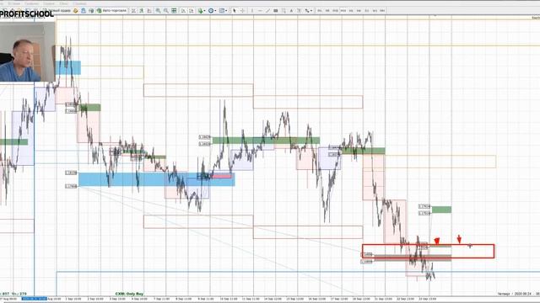Screen dimensions: 540x303
Task: Switch to the M30 timeframe
Action: tap(343, 11)
